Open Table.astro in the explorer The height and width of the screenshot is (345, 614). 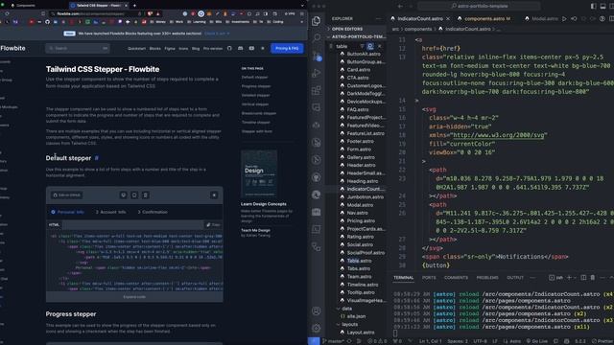pos(359,261)
